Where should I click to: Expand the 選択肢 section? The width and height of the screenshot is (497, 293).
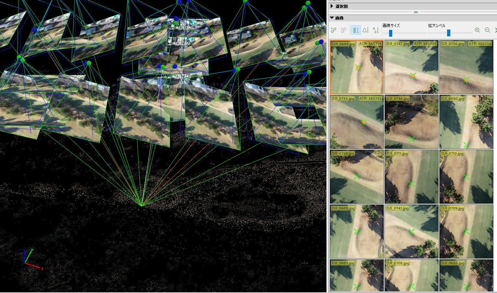pos(332,6)
